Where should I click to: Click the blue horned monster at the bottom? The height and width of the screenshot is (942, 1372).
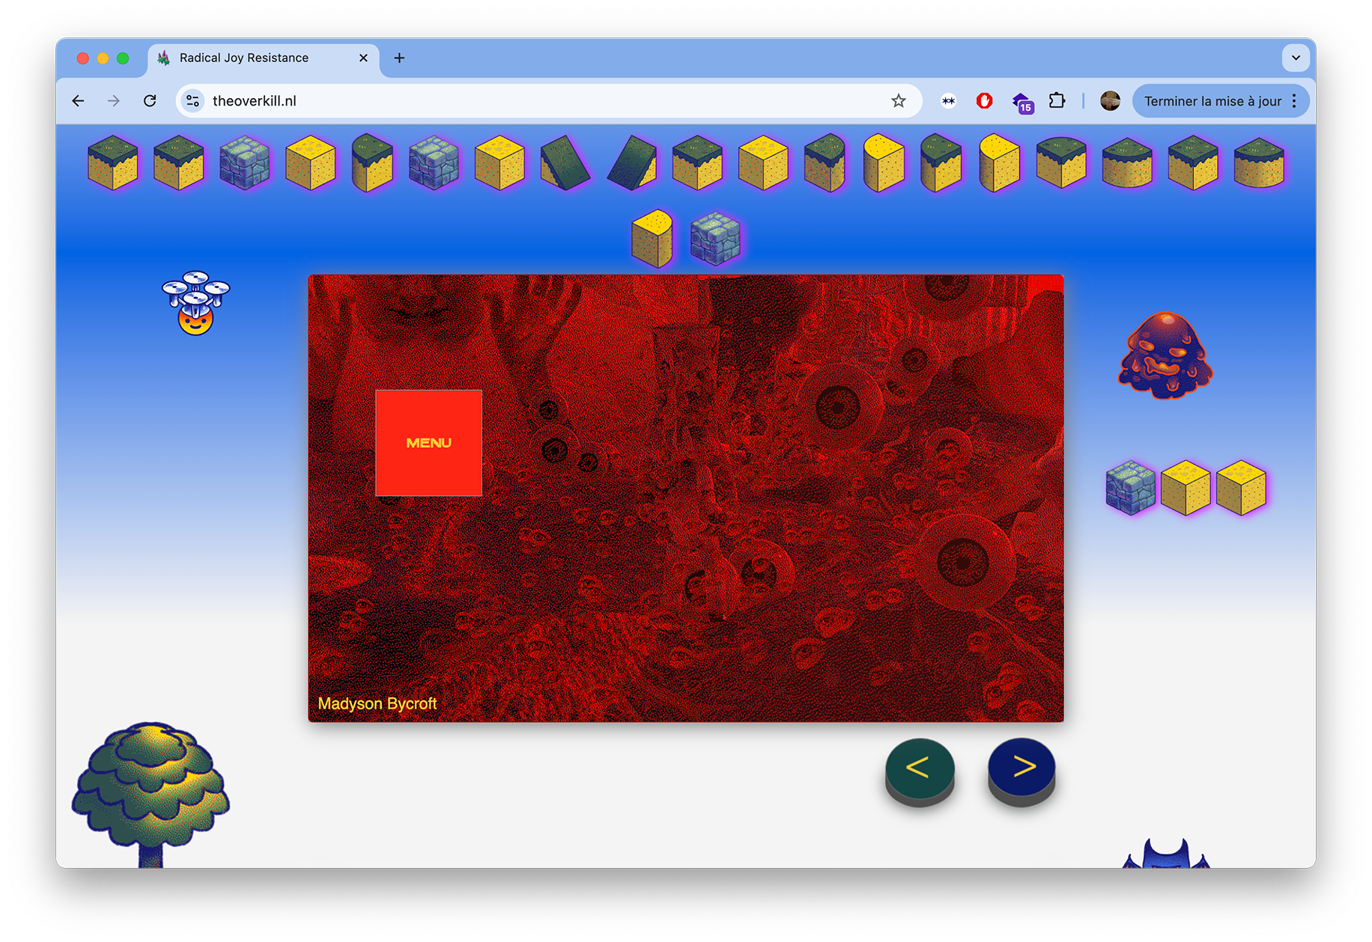[x=1165, y=854]
